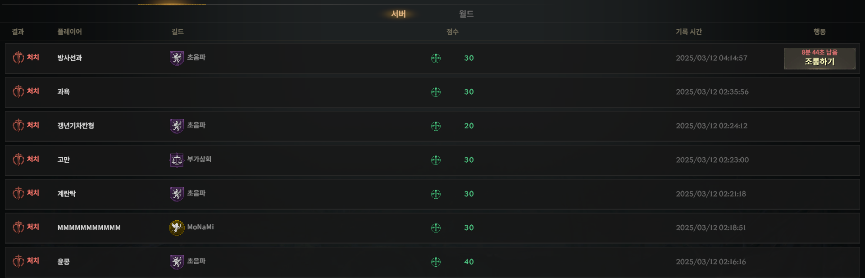865x278 pixels.
Task: Select player name 윤콩
Action: pyautogui.click(x=64, y=262)
